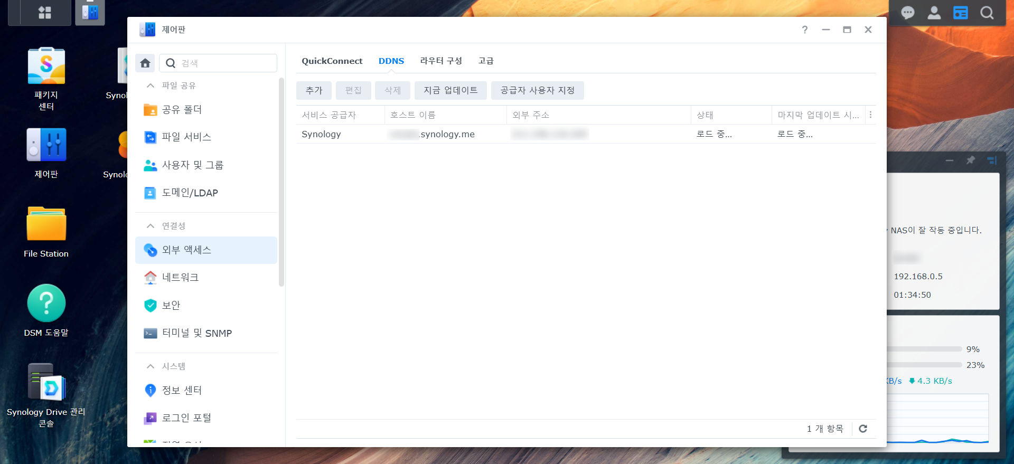Sort by 외부 주소 column header

[599, 115]
